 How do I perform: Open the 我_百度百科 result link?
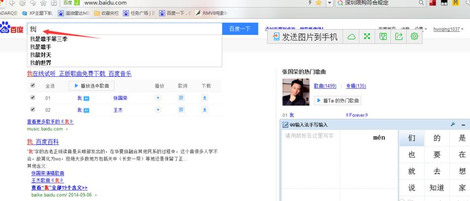click(x=43, y=142)
